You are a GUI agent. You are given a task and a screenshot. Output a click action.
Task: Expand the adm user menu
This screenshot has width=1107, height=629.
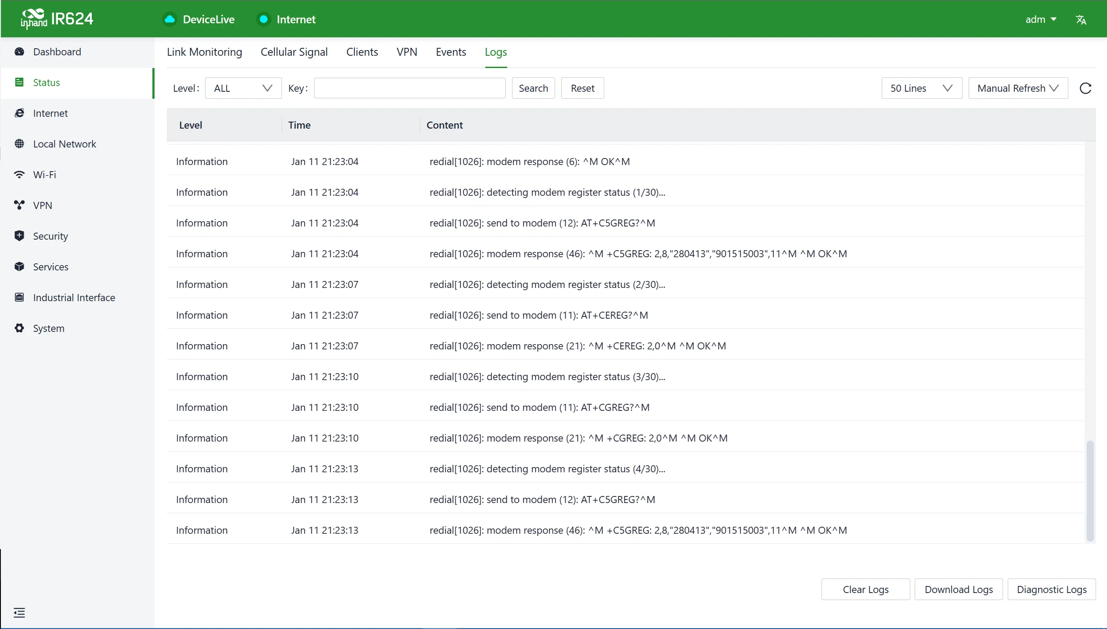click(x=1041, y=19)
